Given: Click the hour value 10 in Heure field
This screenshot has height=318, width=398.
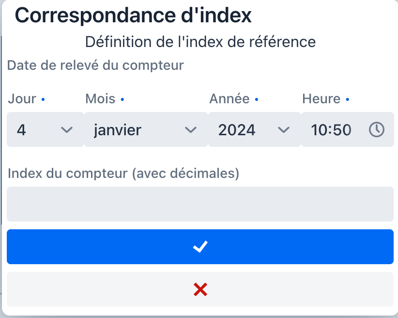Looking at the screenshot, I should click(319, 129).
